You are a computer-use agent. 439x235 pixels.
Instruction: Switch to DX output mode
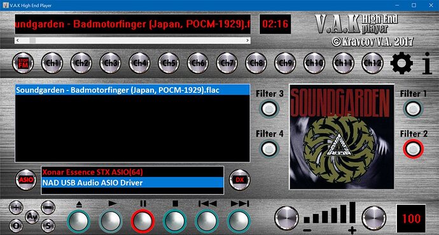(240, 180)
